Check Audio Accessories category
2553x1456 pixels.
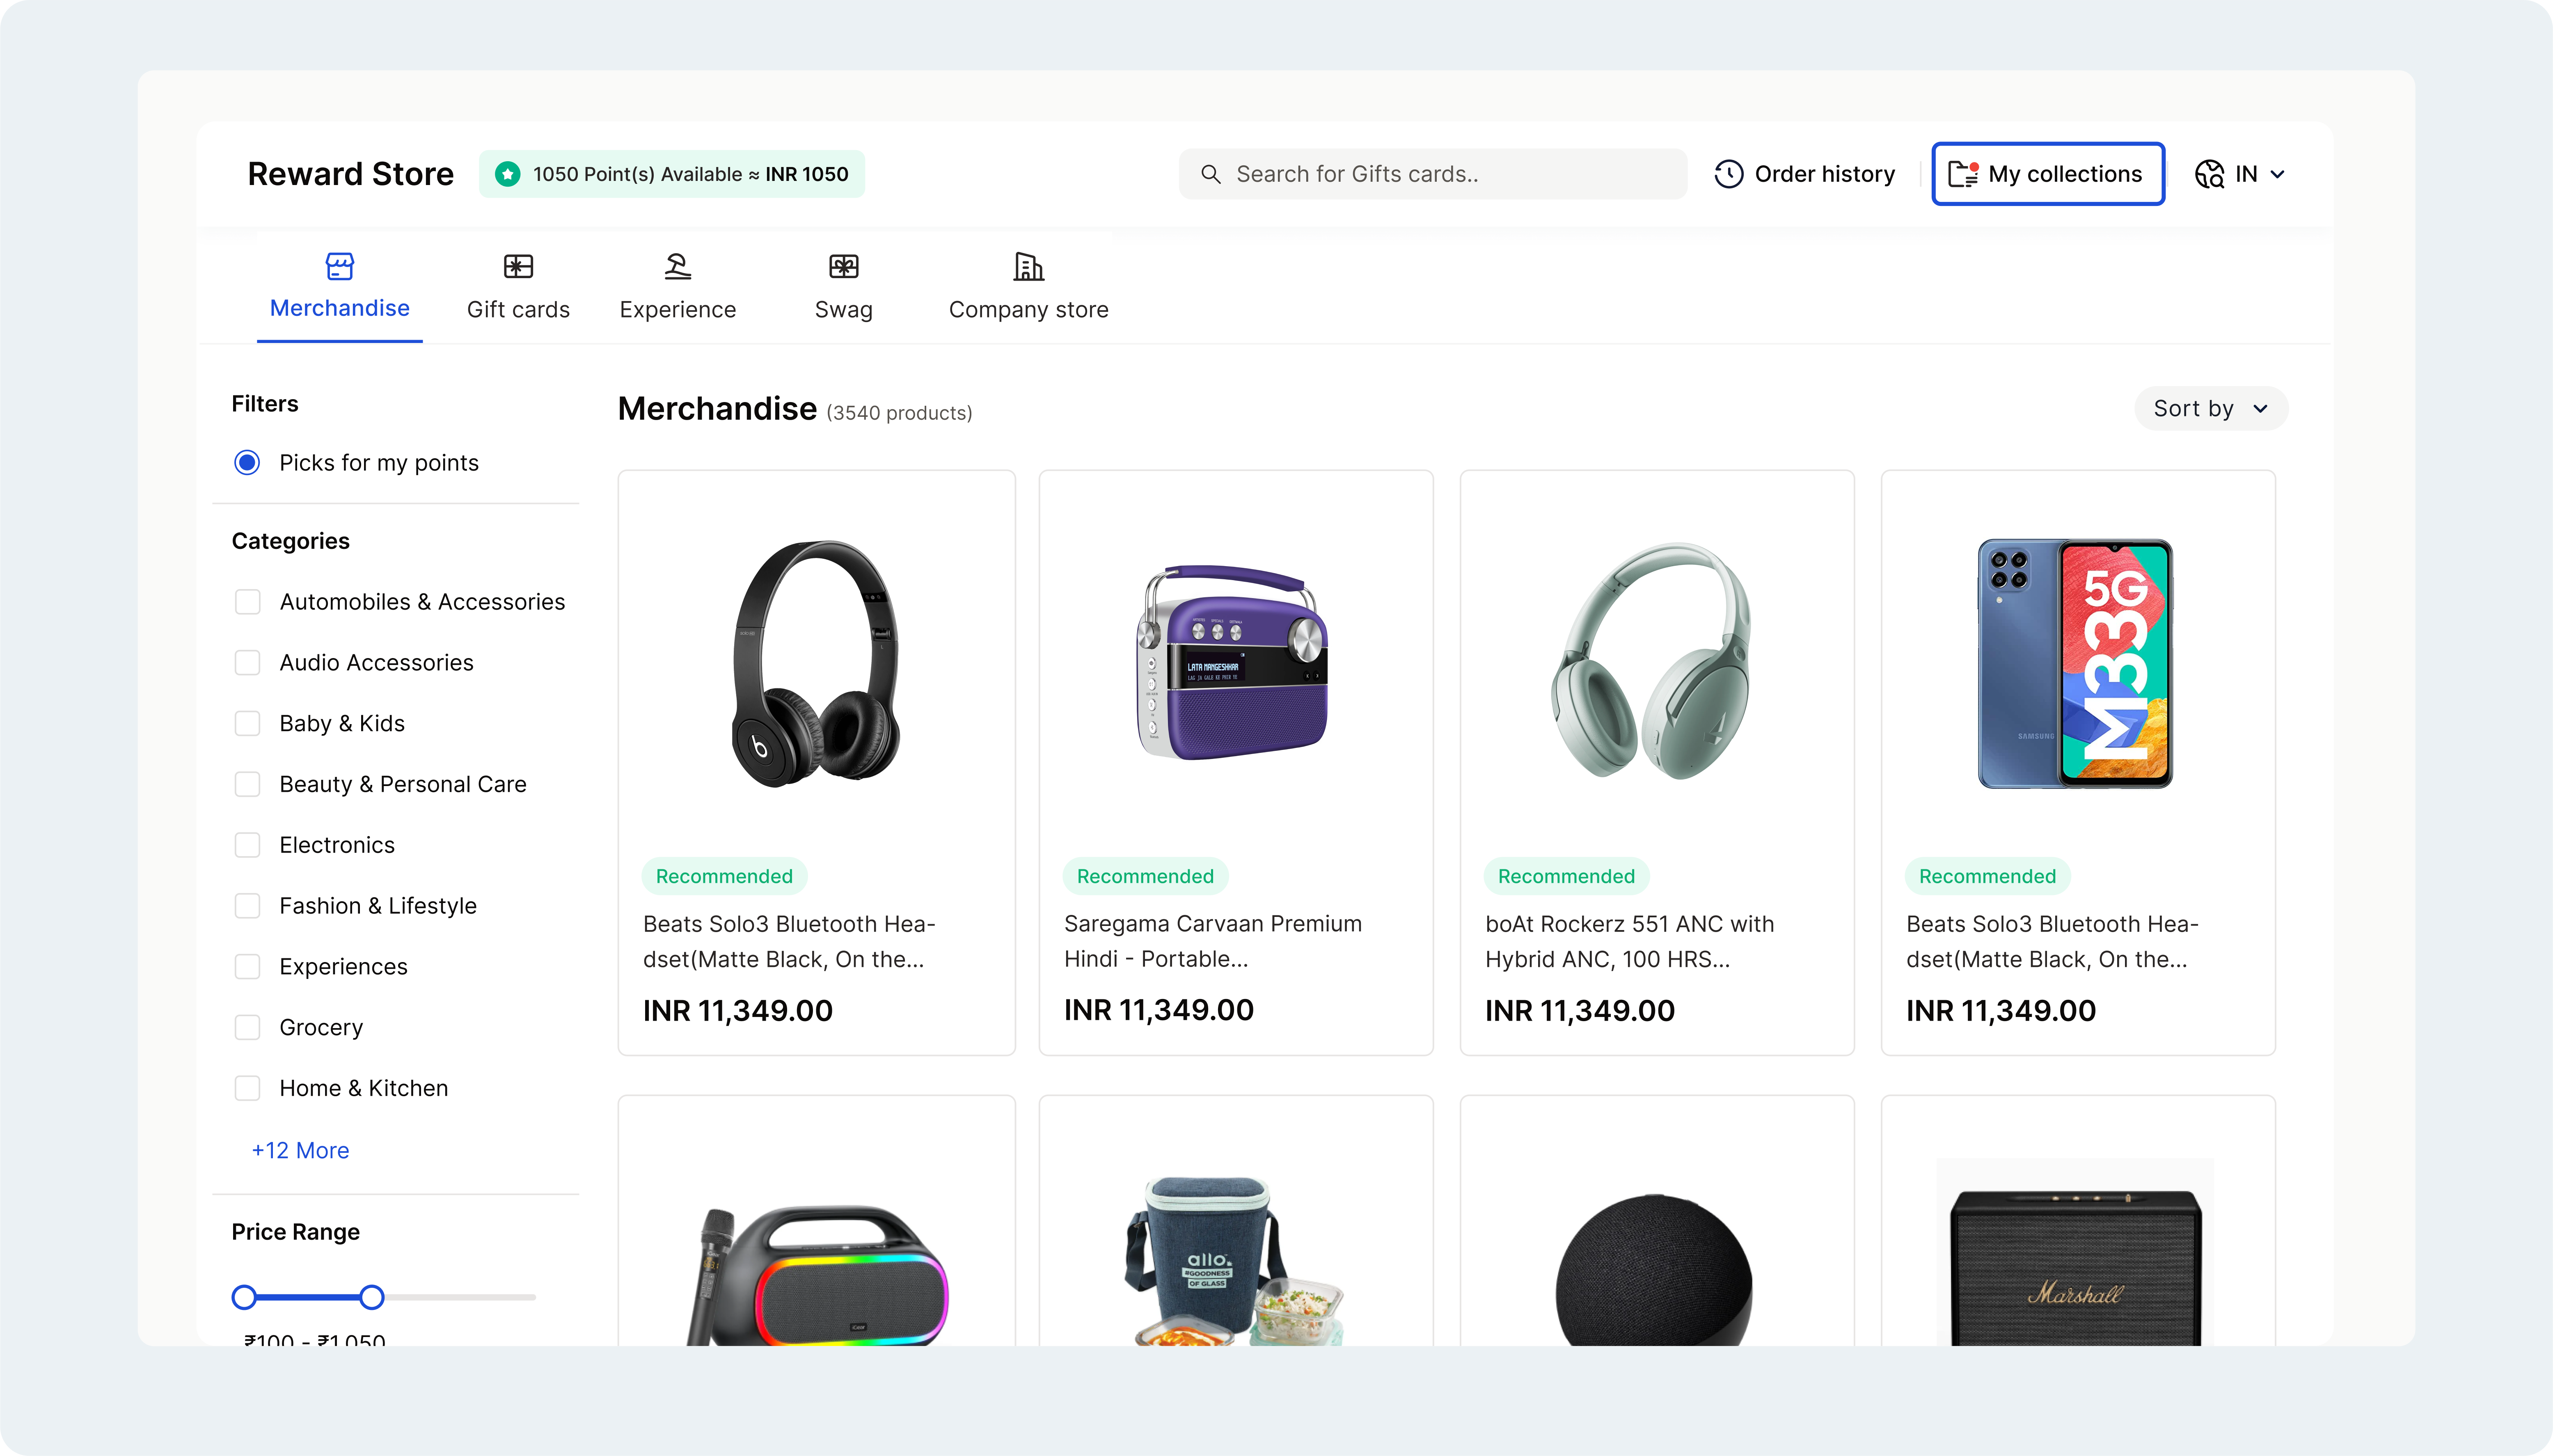click(247, 662)
